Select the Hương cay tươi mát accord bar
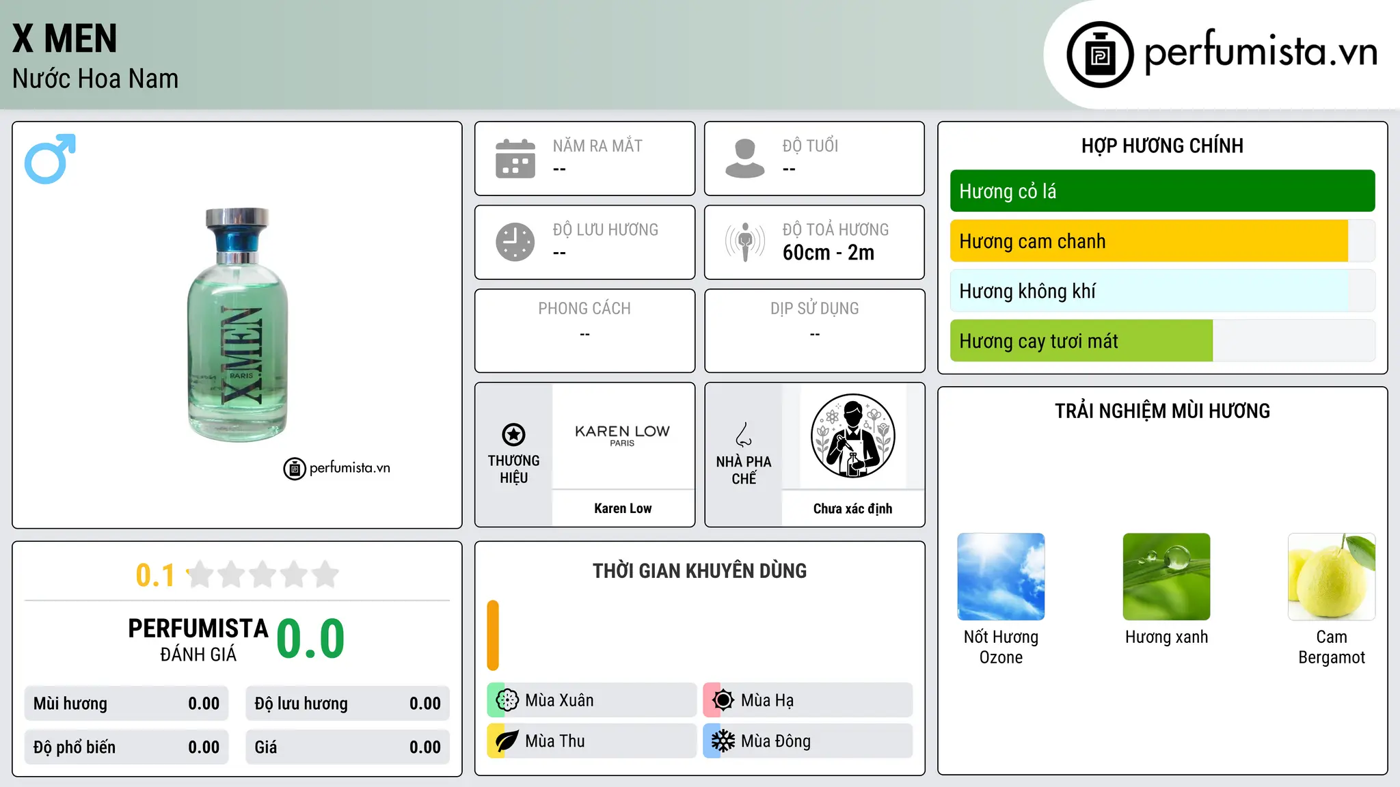Viewport: 1400px width, 787px height. (1162, 341)
